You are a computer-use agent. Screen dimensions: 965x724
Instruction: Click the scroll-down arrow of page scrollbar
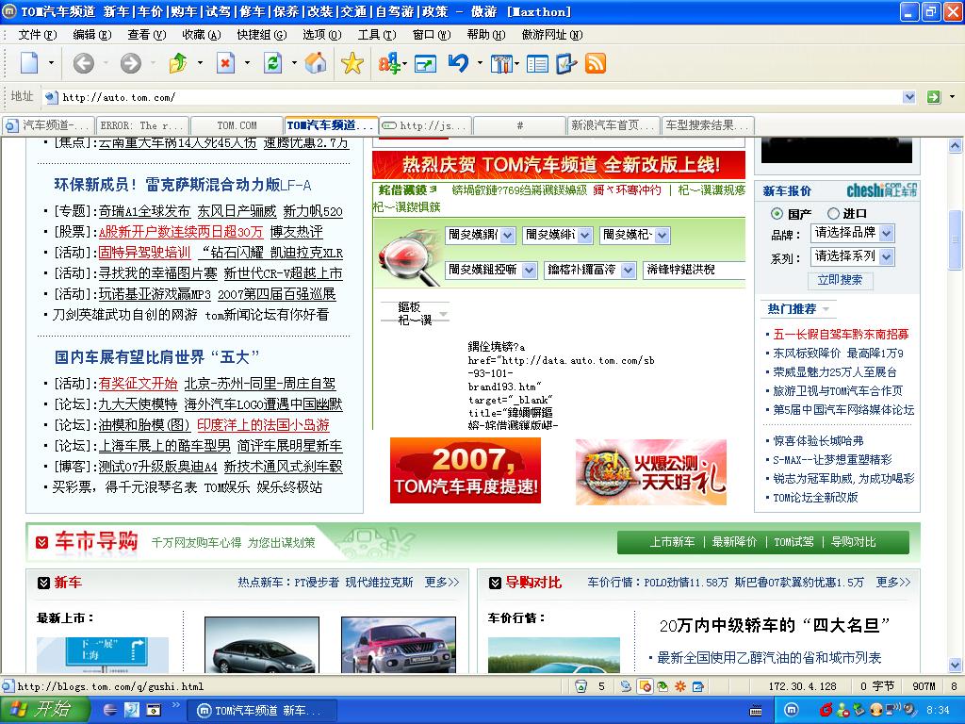click(x=955, y=665)
